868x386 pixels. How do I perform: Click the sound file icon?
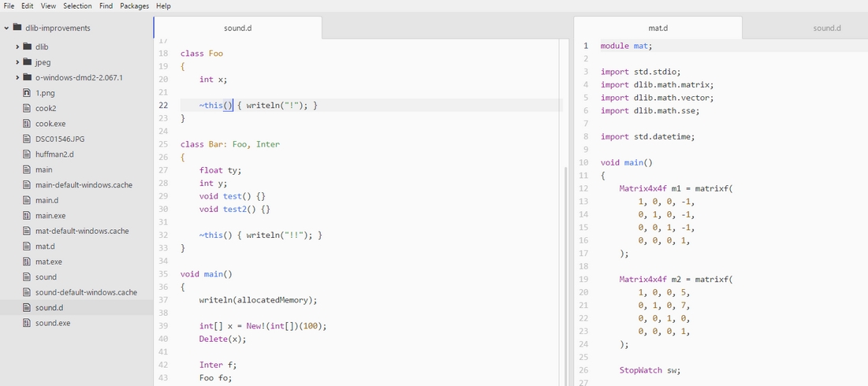click(27, 277)
